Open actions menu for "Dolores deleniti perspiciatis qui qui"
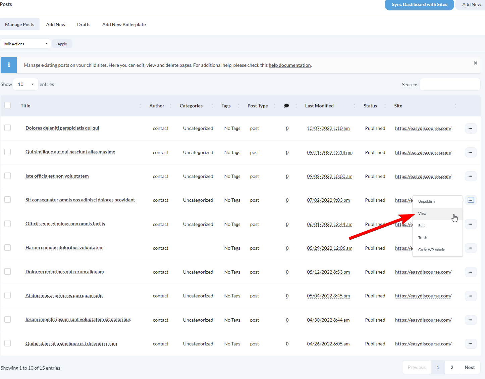Screen dimensions: 485x379 click(x=471, y=128)
